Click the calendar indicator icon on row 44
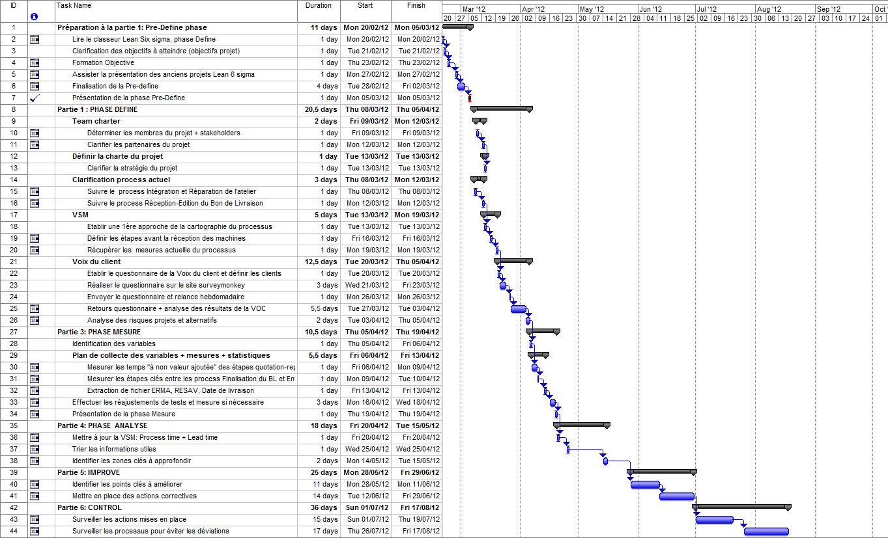The height and width of the screenshot is (538, 888). pyautogui.click(x=34, y=531)
